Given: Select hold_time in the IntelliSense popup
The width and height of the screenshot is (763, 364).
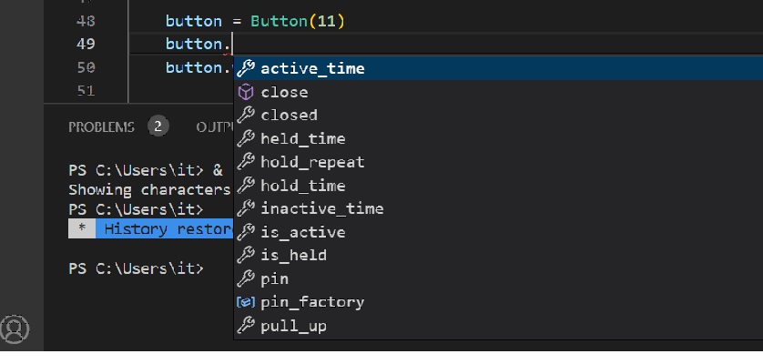Looking at the screenshot, I should (498, 186).
